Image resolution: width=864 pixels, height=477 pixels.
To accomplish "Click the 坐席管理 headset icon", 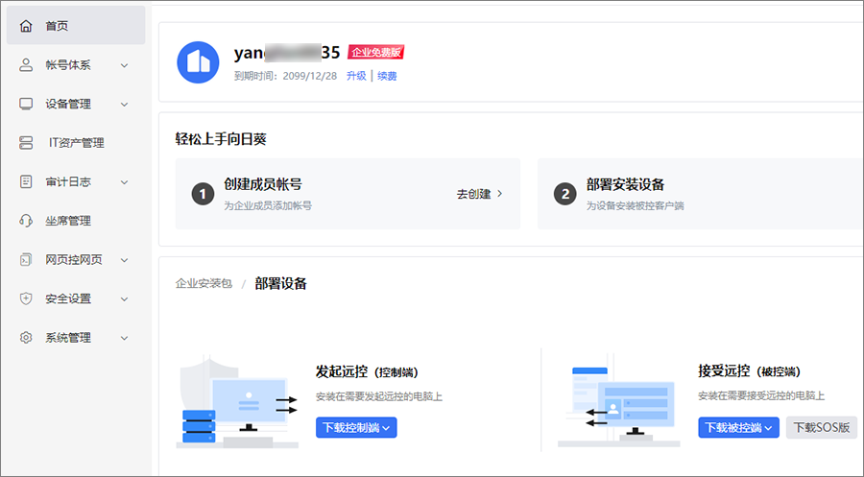I will tap(26, 221).
